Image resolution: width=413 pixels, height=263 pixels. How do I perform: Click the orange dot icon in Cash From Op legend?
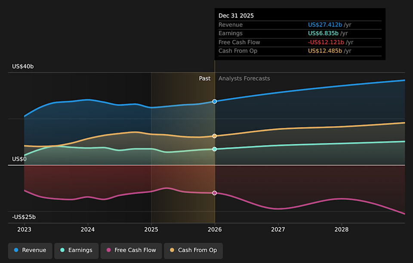point(172,251)
